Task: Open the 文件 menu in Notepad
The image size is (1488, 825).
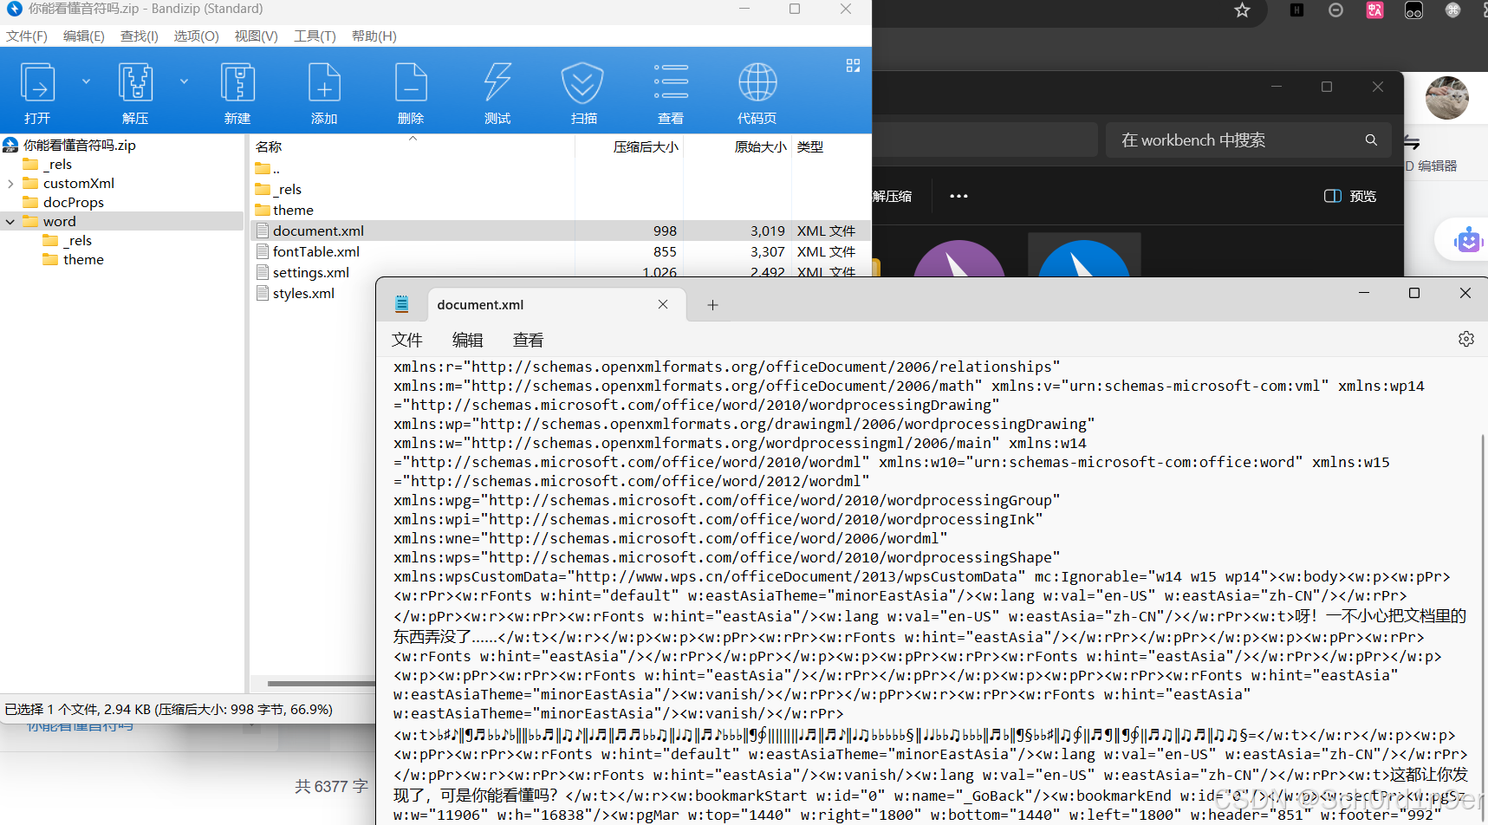Action: pyautogui.click(x=406, y=340)
